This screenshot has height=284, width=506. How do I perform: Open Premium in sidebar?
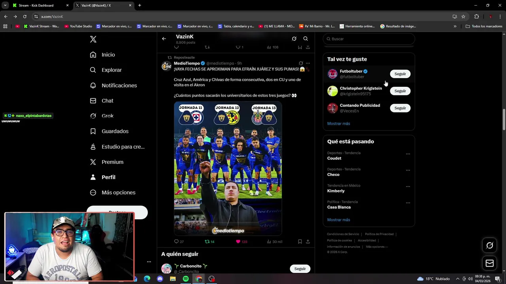coord(106,162)
